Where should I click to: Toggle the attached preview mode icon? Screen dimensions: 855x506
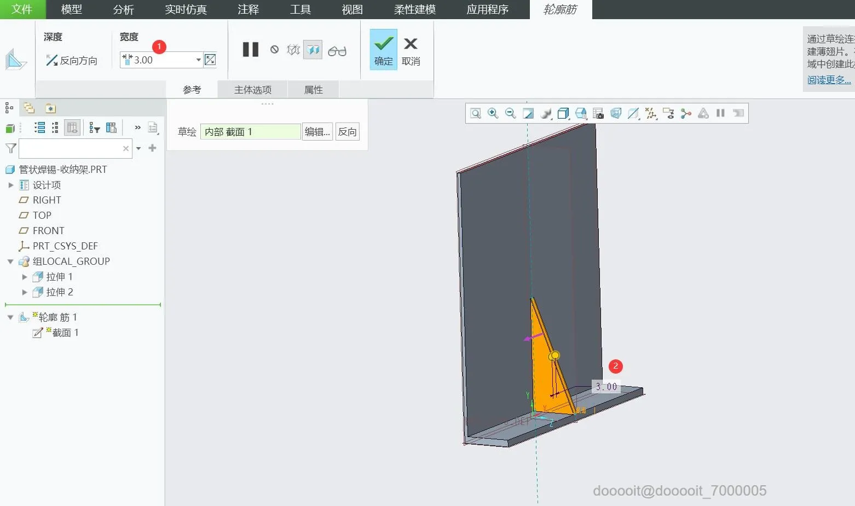pyautogui.click(x=313, y=50)
